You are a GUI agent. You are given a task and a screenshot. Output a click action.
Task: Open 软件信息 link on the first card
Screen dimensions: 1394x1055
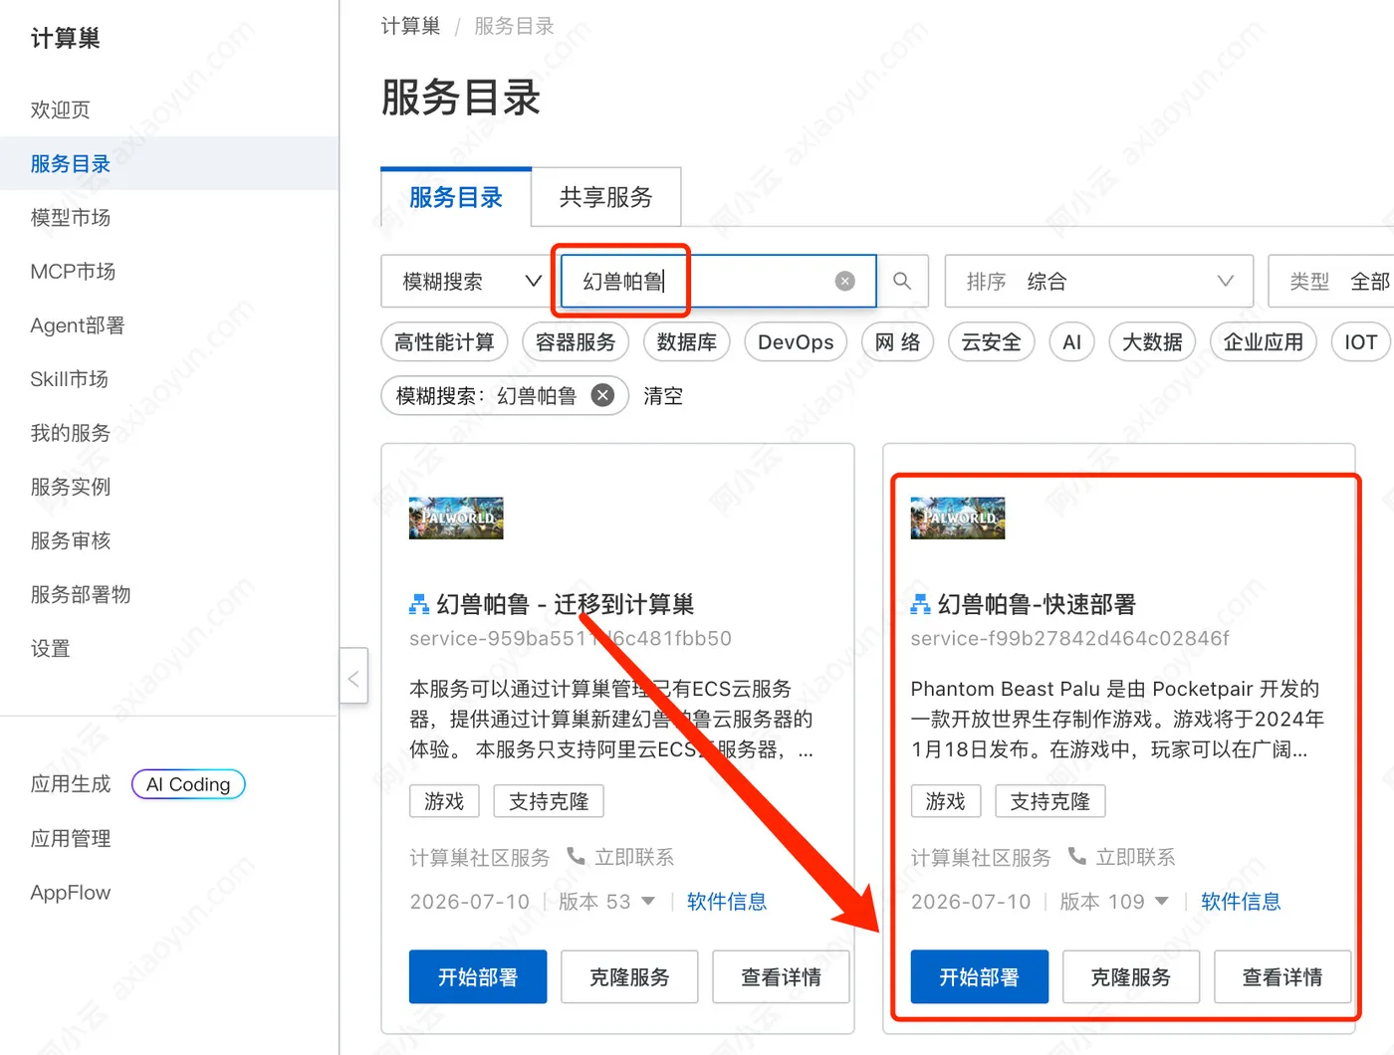[727, 902]
